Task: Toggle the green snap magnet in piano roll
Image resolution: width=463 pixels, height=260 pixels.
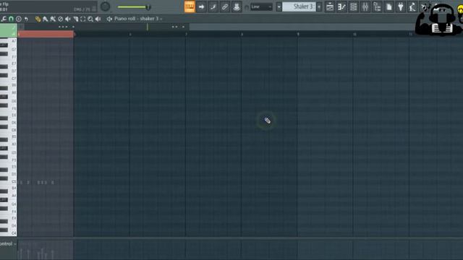Action: [11, 19]
